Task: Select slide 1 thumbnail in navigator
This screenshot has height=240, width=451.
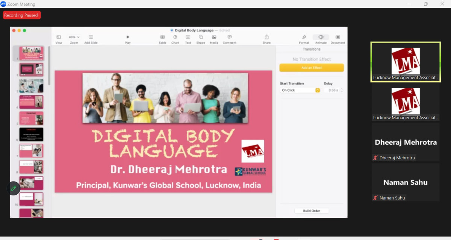Action: click(31, 53)
